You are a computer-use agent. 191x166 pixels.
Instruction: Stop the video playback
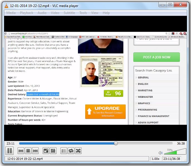point(28,151)
